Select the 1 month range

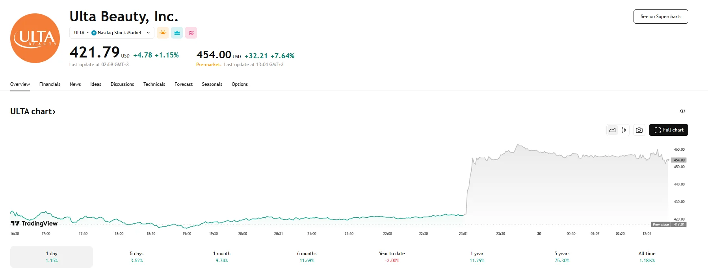coord(222,257)
